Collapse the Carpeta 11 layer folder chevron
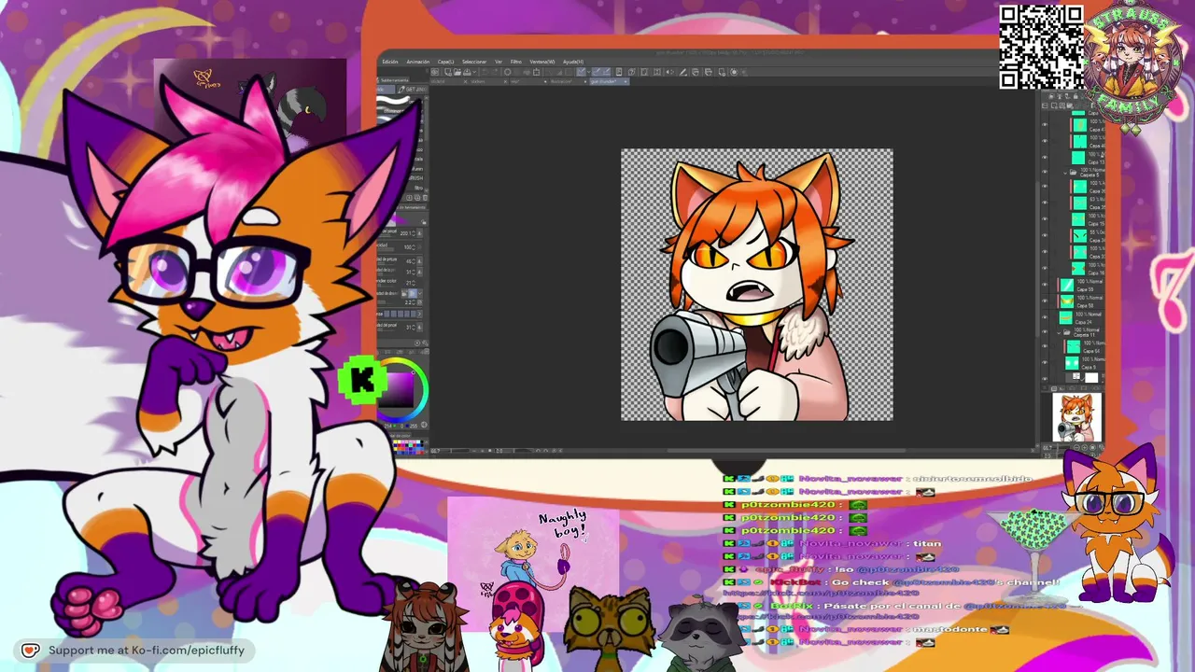 click(1060, 331)
